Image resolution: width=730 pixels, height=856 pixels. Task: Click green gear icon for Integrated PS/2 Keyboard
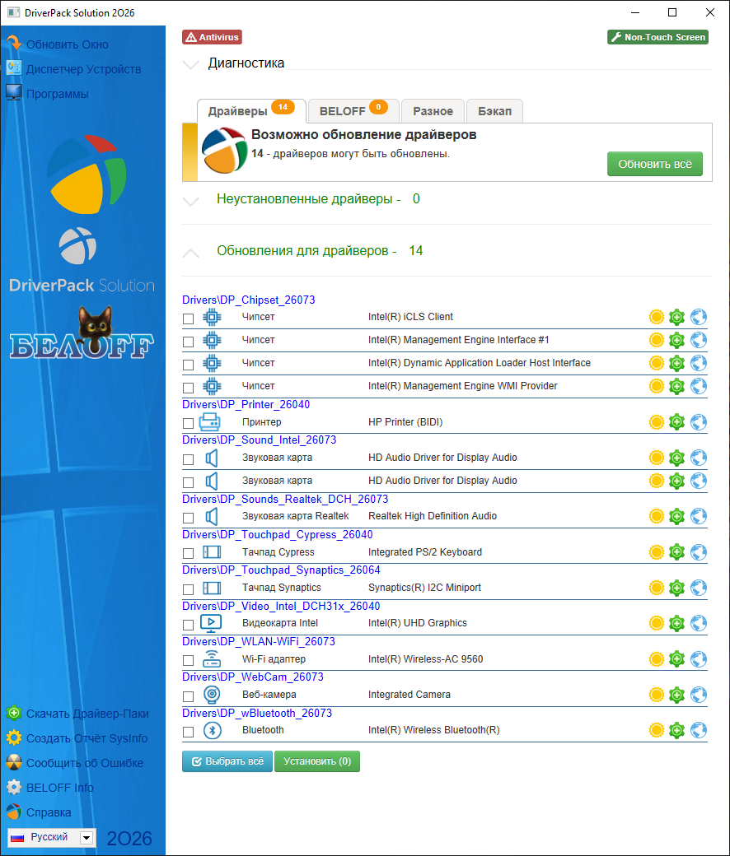point(677,552)
